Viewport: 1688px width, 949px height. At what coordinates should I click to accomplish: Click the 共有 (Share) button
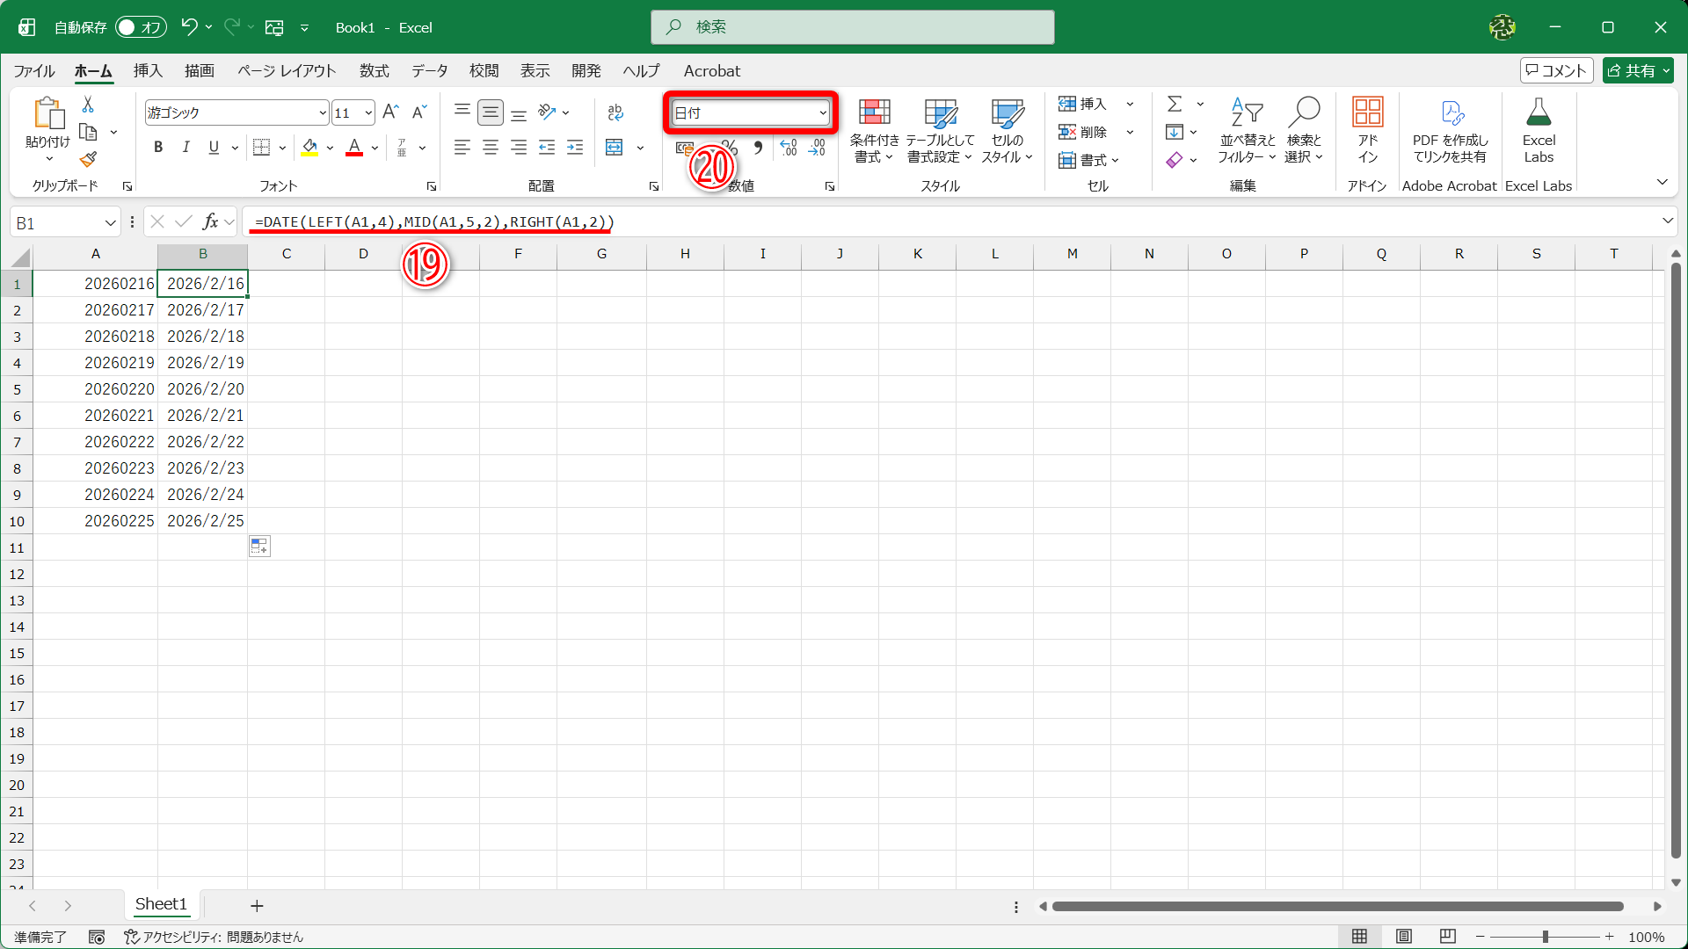pos(1637,70)
